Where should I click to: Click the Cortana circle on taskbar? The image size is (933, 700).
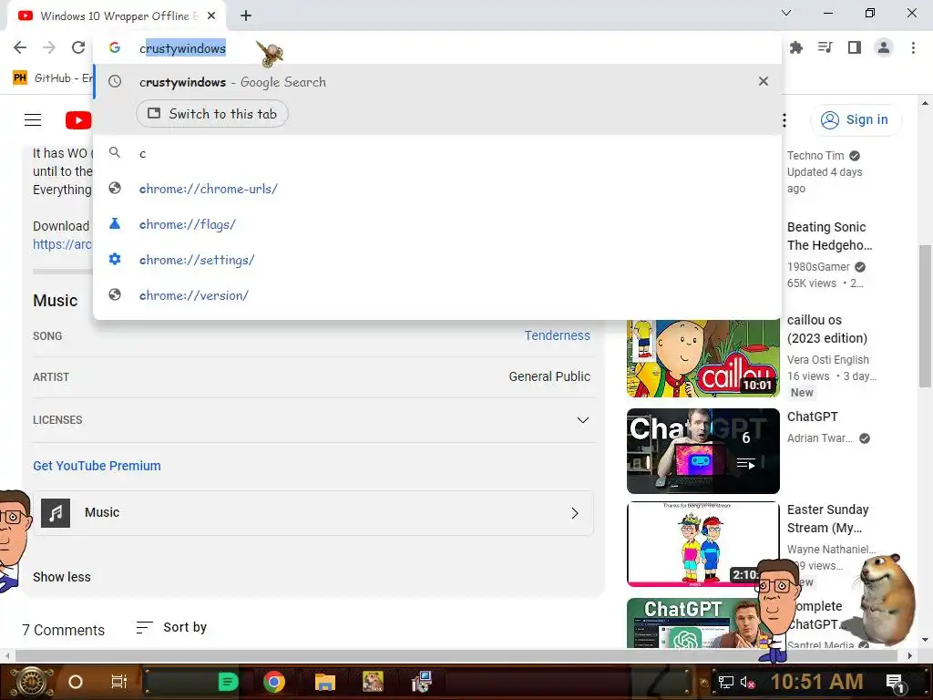pos(76,682)
